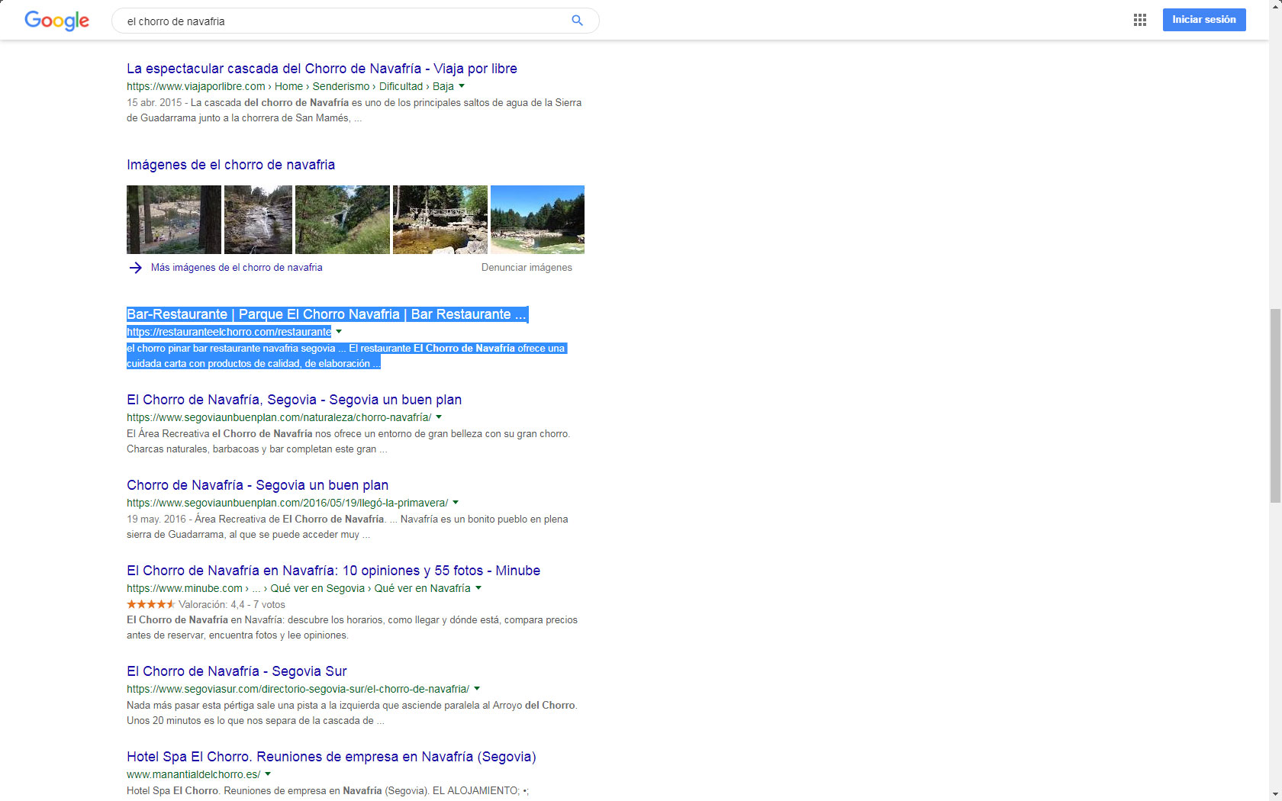This screenshot has width=1282, height=801.
Task: Click the Google logo
Action: (x=57, y=21)
